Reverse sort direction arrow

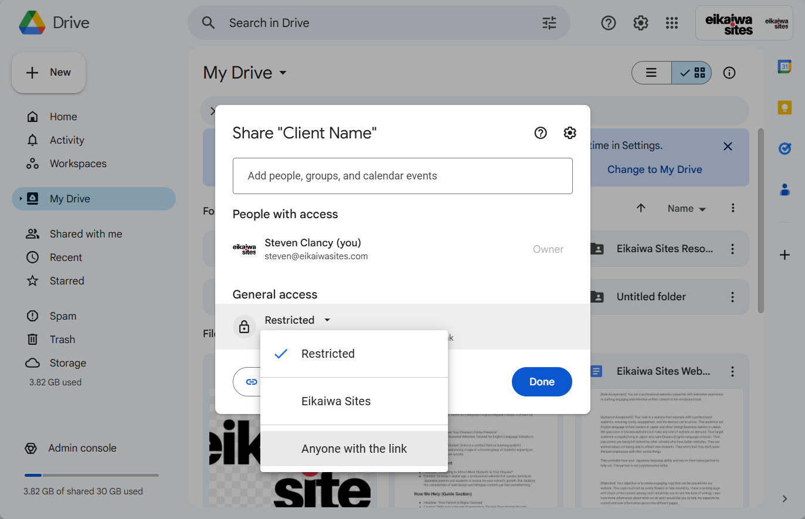coord(641,208)
